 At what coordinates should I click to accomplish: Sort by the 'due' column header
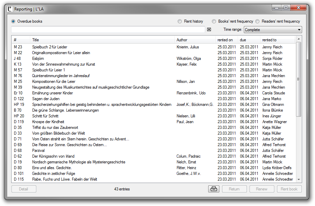(x=249, y=40)
